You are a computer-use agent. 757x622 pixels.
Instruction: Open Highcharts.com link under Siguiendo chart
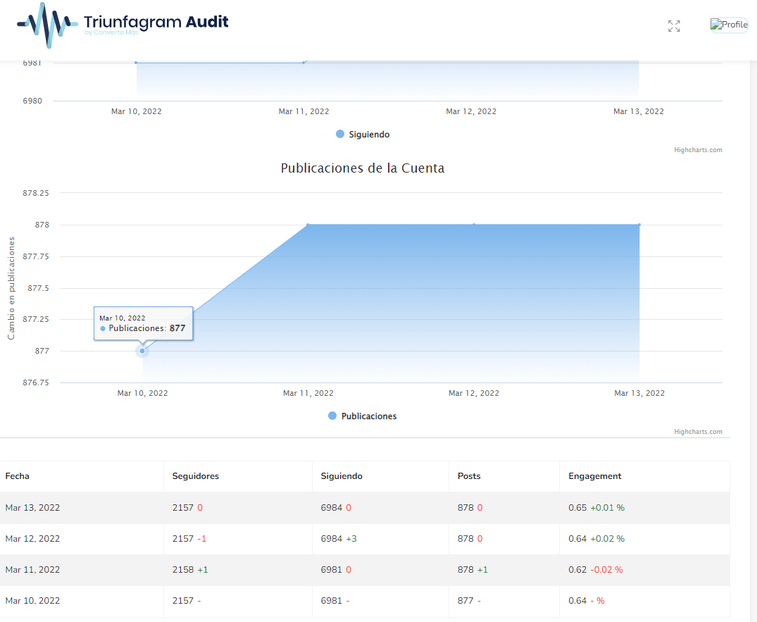point(697,150)
